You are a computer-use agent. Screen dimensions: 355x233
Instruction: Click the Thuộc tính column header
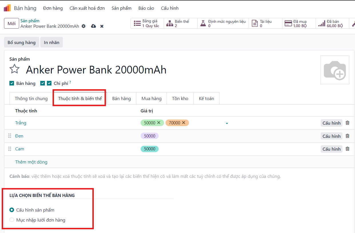pyautogui.click(x=26, y=111)
